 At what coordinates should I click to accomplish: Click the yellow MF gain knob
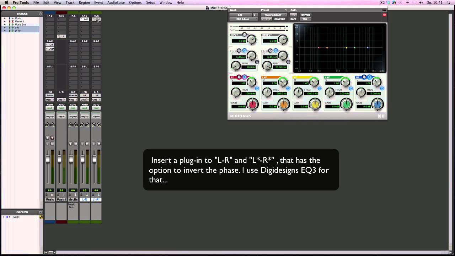point(315,105)
